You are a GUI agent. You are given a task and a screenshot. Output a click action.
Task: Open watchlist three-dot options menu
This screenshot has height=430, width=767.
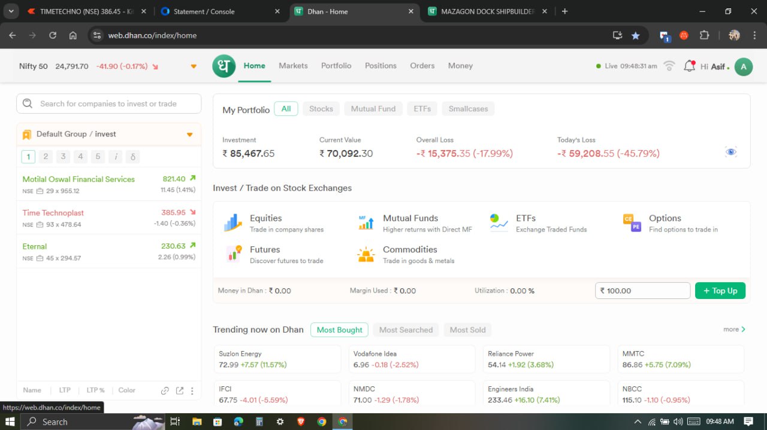coord(192,391)
